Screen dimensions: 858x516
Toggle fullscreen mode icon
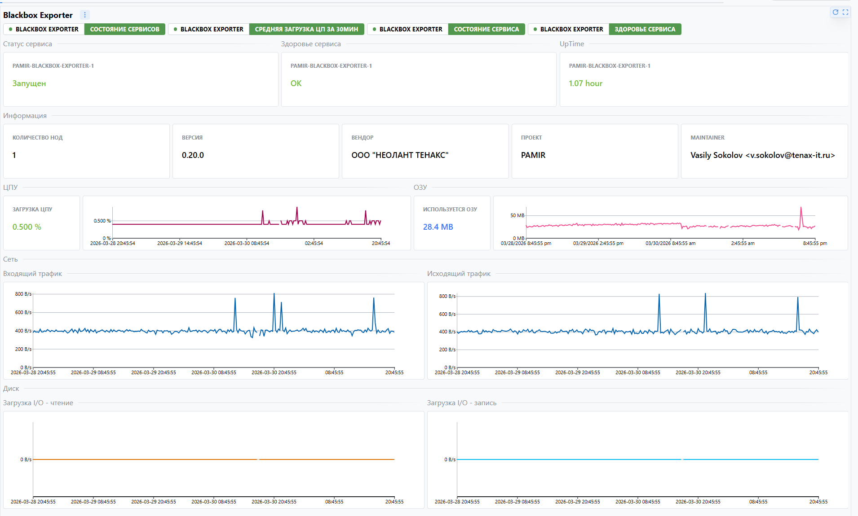click(845, 12)
